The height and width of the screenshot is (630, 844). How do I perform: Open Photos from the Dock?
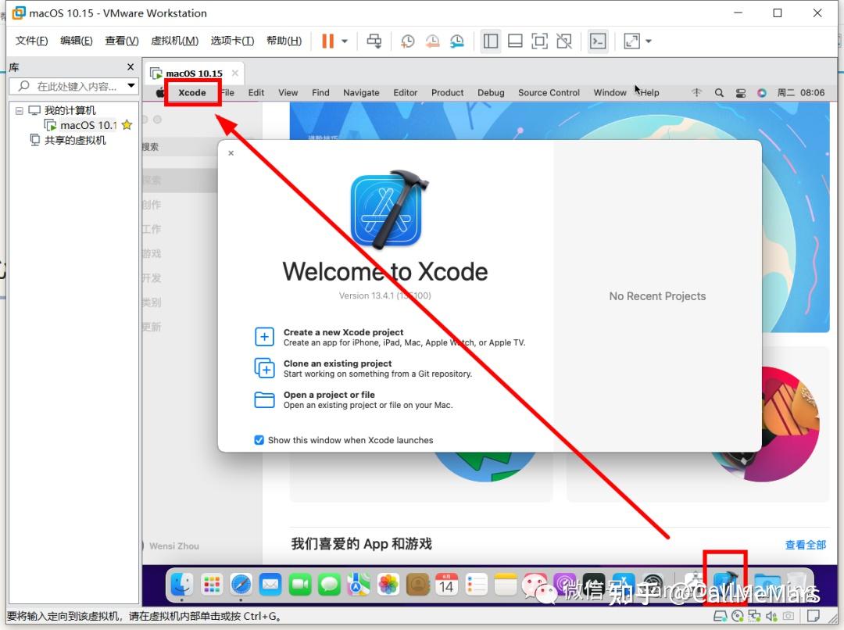tap(388, 585)
